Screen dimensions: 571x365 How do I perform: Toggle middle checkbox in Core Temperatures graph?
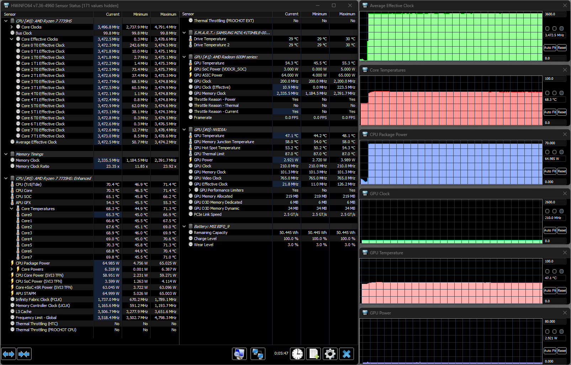coord(554,93)
